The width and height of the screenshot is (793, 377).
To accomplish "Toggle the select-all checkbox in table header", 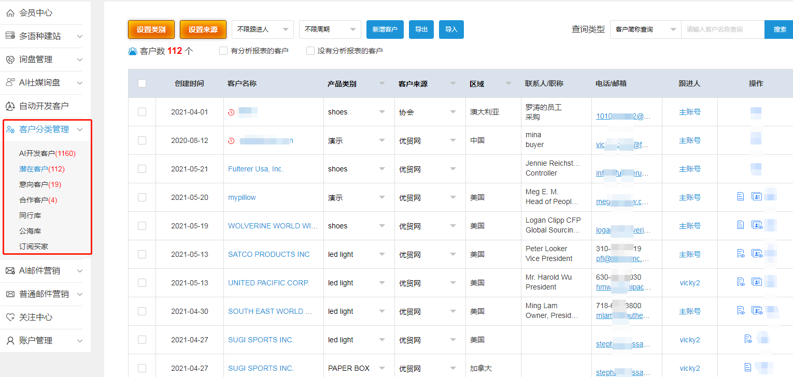I will (142, 83).
